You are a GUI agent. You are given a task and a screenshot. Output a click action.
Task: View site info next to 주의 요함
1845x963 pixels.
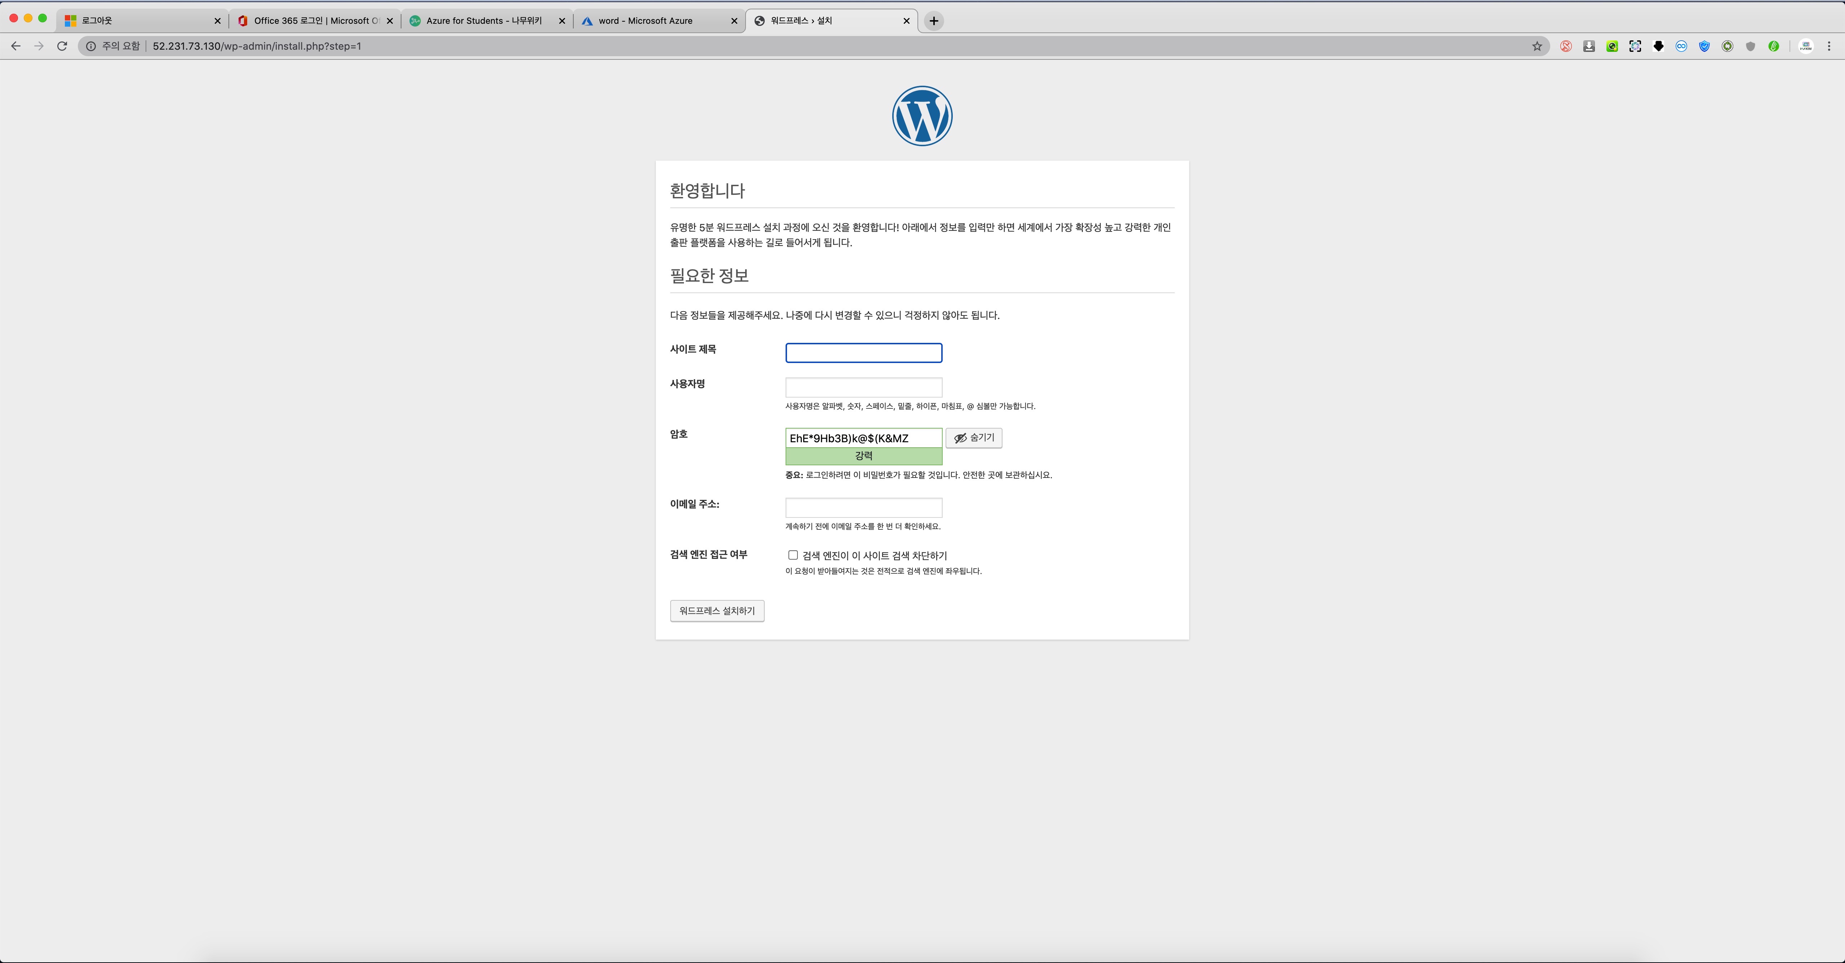[x=91, y=46]
